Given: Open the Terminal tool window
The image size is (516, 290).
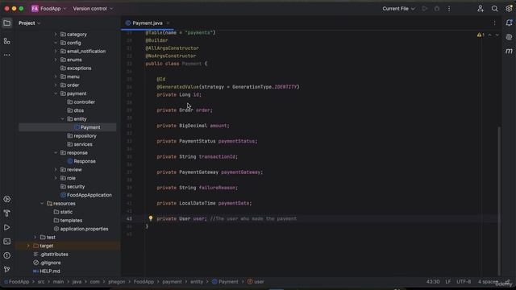Looking at the screenshot, I should pos(7,242).
